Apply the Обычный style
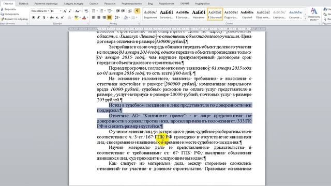Viewport: 331px width, 186px height. (215, 14)
